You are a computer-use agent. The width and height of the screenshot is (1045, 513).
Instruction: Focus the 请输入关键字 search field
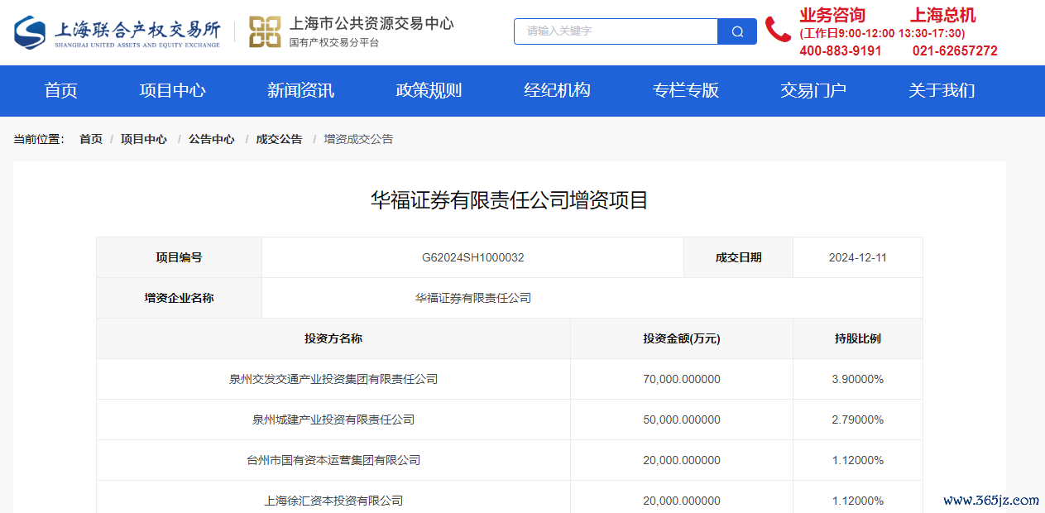tap(616, 31)
